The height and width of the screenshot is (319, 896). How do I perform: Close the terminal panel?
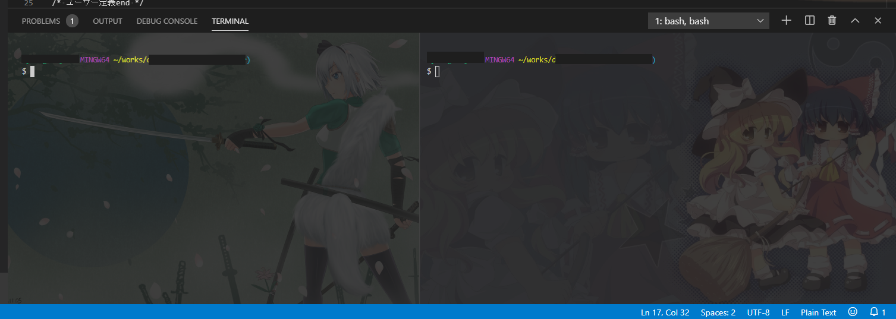pyautogui.click(x=878, y=20)
